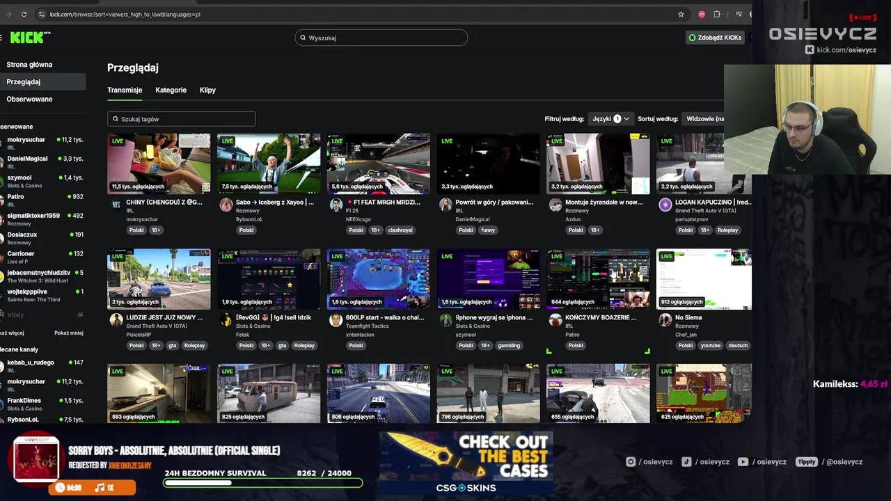Click the clashroyal tag under F1 FEAT stream
The width and height of the screenshot is (891, 501).
[400, 230]
